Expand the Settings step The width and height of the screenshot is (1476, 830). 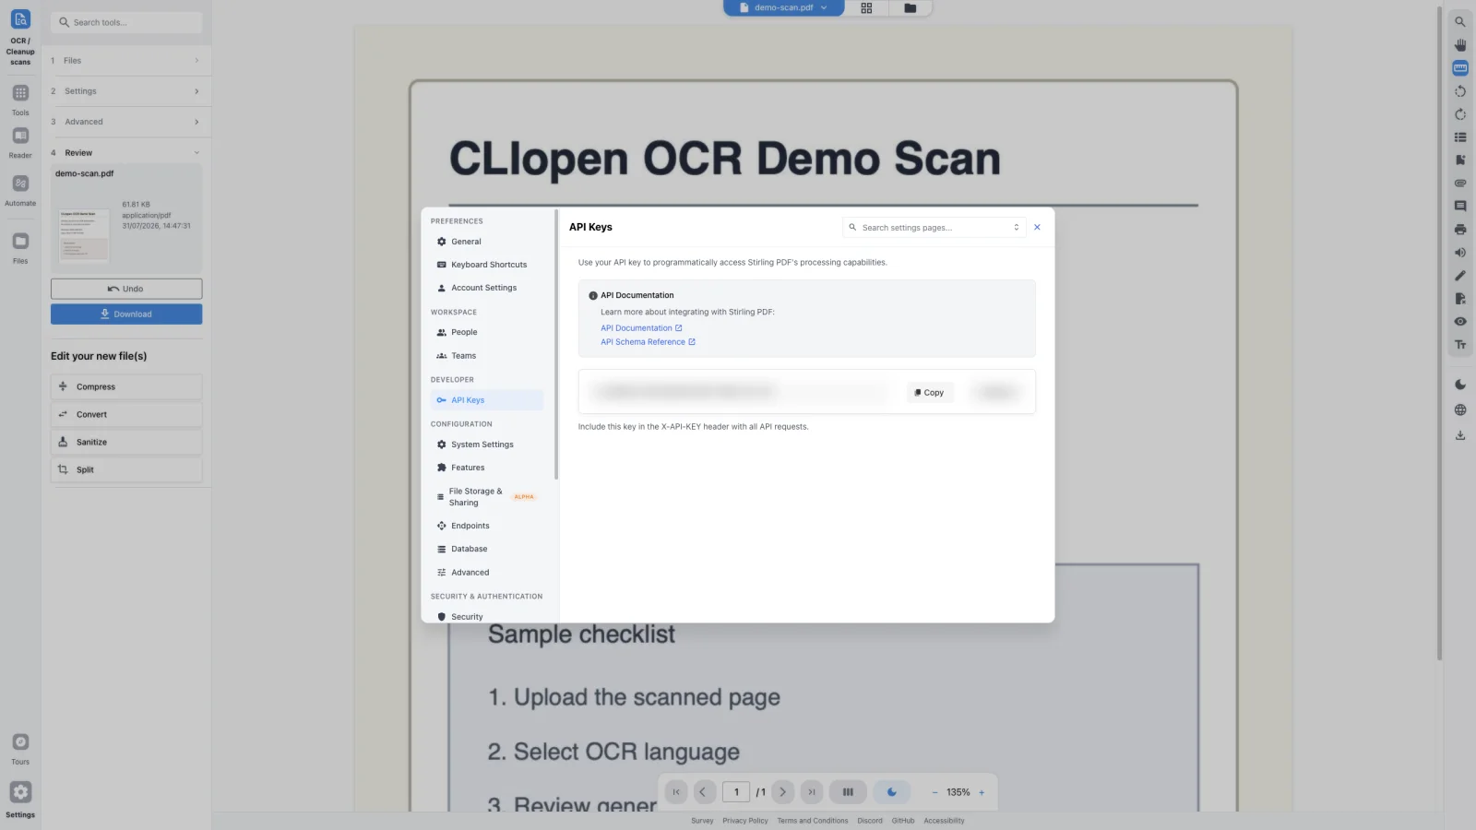click(x=126, y=91)
